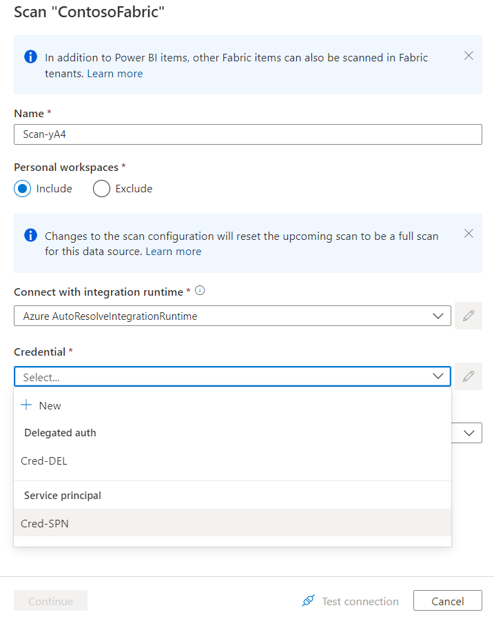The image size is (494, 619).
Task: Expand the partially hidden dropdown behind list
Action: click(x=469, y=433)
